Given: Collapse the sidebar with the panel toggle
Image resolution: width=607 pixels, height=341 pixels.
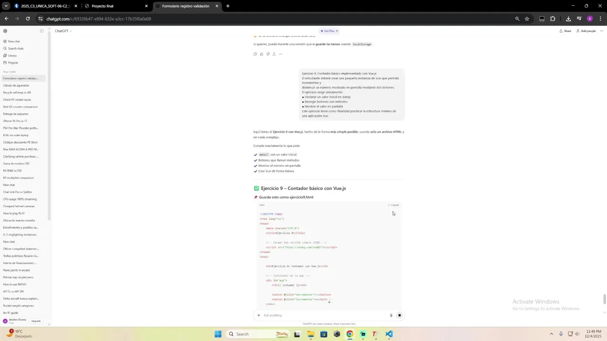Looking at the screenshot, I should coord(42,31).
